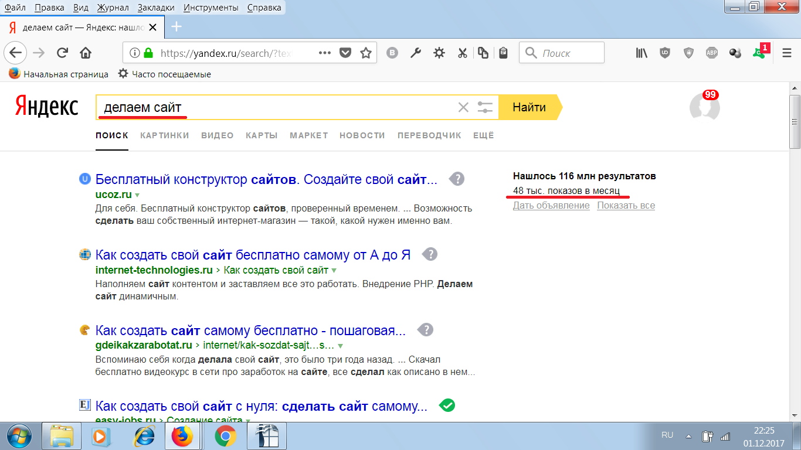Open the Вид menu
Screen dimensions: 801x450
(x=82, y=8)
